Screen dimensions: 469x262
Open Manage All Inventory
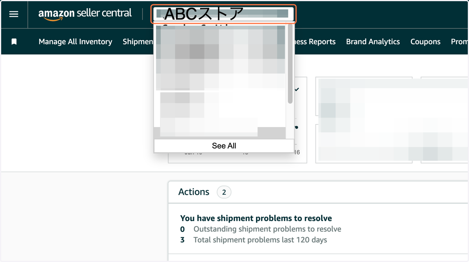(75, 41)
